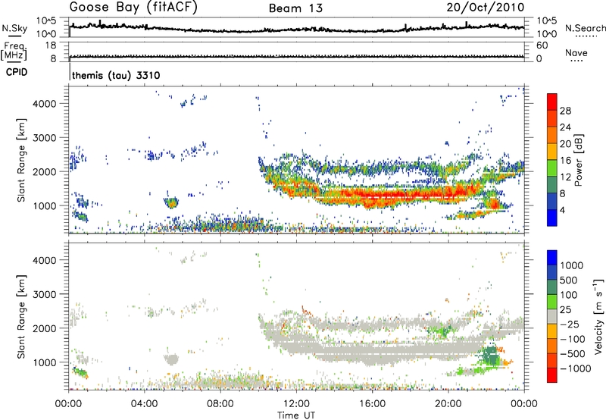Click the power panel 'Slant Range [km]' label

coord(21,160)
